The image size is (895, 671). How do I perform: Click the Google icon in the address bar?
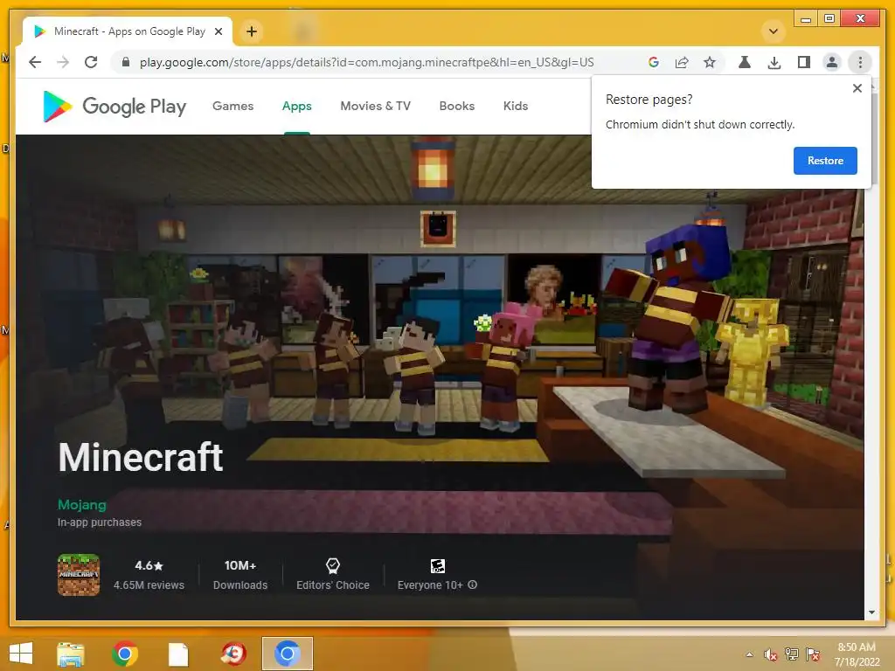tap(654, 62)
